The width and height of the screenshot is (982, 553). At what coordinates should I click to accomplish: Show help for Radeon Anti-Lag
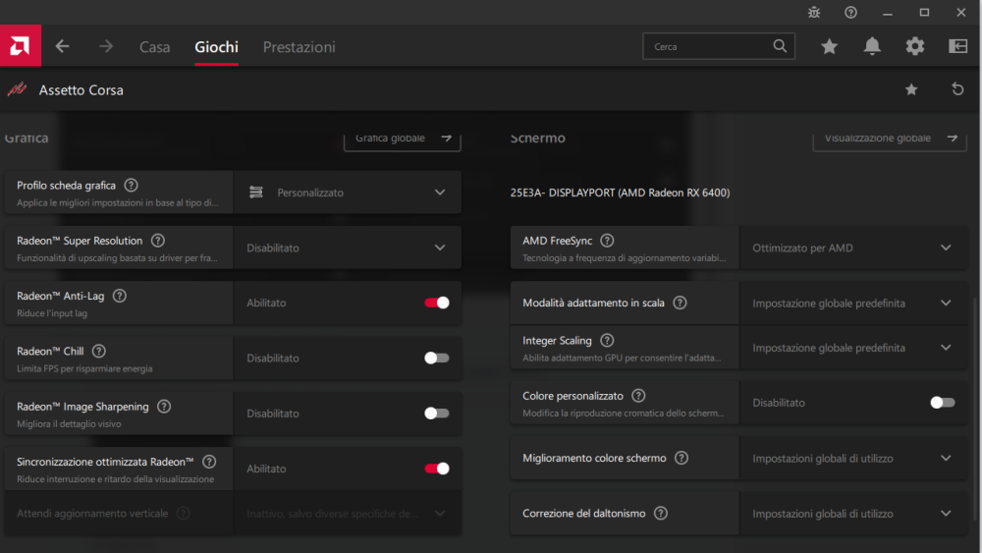point(119,296)
